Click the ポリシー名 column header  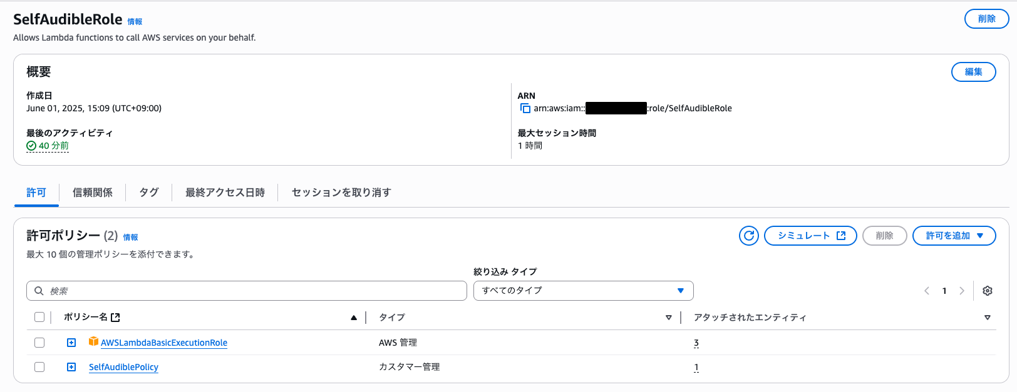(86, 317)
